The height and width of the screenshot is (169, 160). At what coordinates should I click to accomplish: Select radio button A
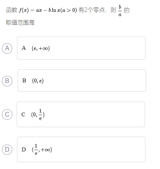[7, 48]
